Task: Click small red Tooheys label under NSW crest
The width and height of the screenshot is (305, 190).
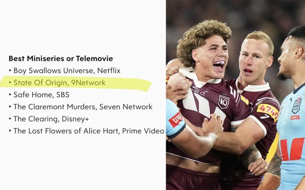Action: click(x=295, y=117)
